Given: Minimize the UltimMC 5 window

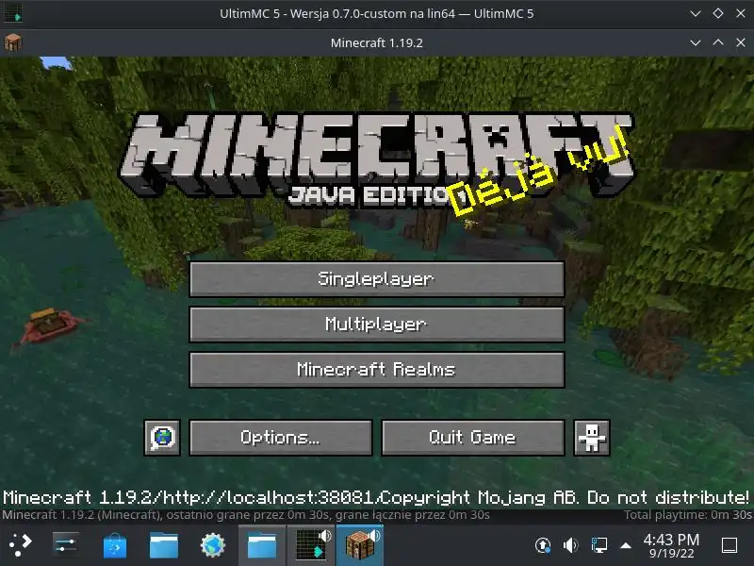Looking at the screenshot, I should point(696,13).
